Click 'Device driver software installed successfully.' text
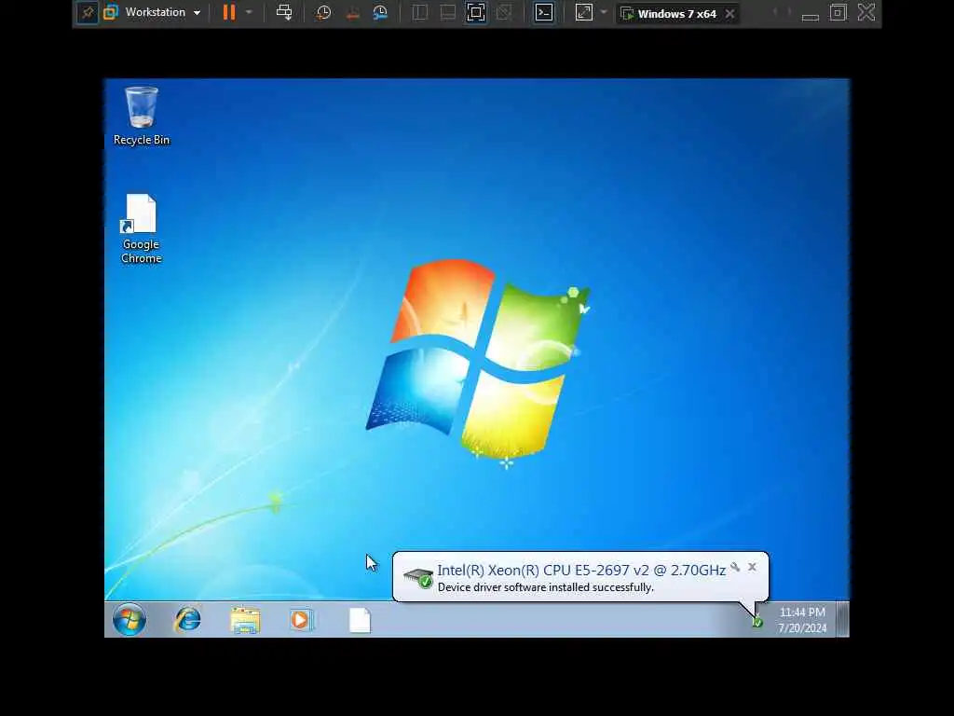The width and height of the screenshot is (954, 716). coord(546,587)
